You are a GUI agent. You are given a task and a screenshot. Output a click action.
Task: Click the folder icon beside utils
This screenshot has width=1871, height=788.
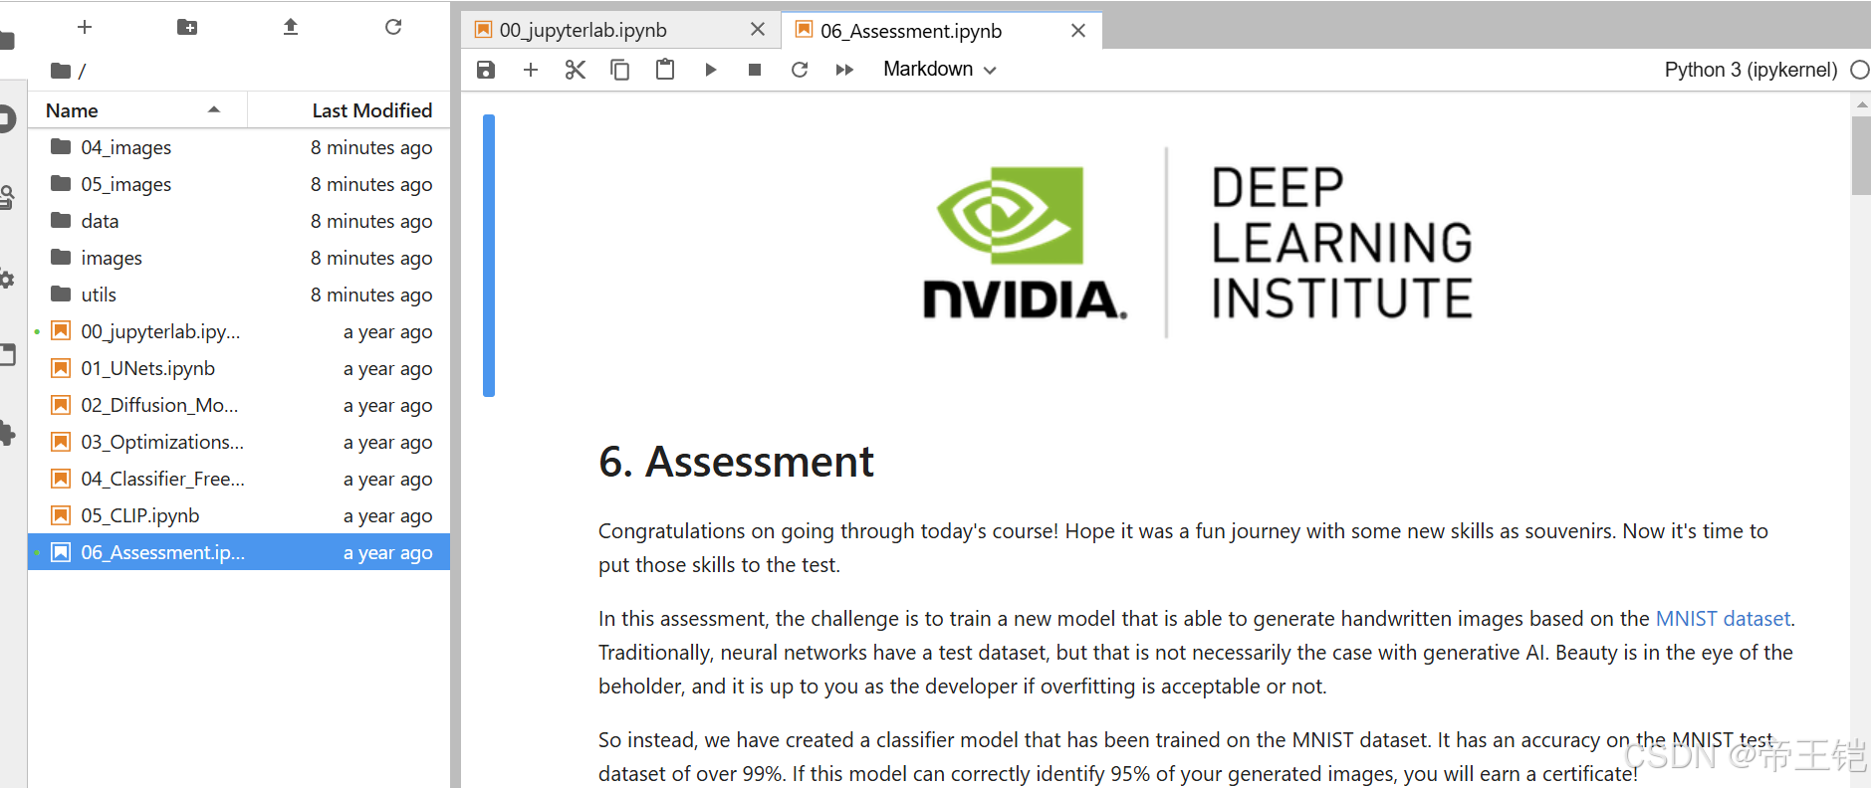click(x=61, y=294)
